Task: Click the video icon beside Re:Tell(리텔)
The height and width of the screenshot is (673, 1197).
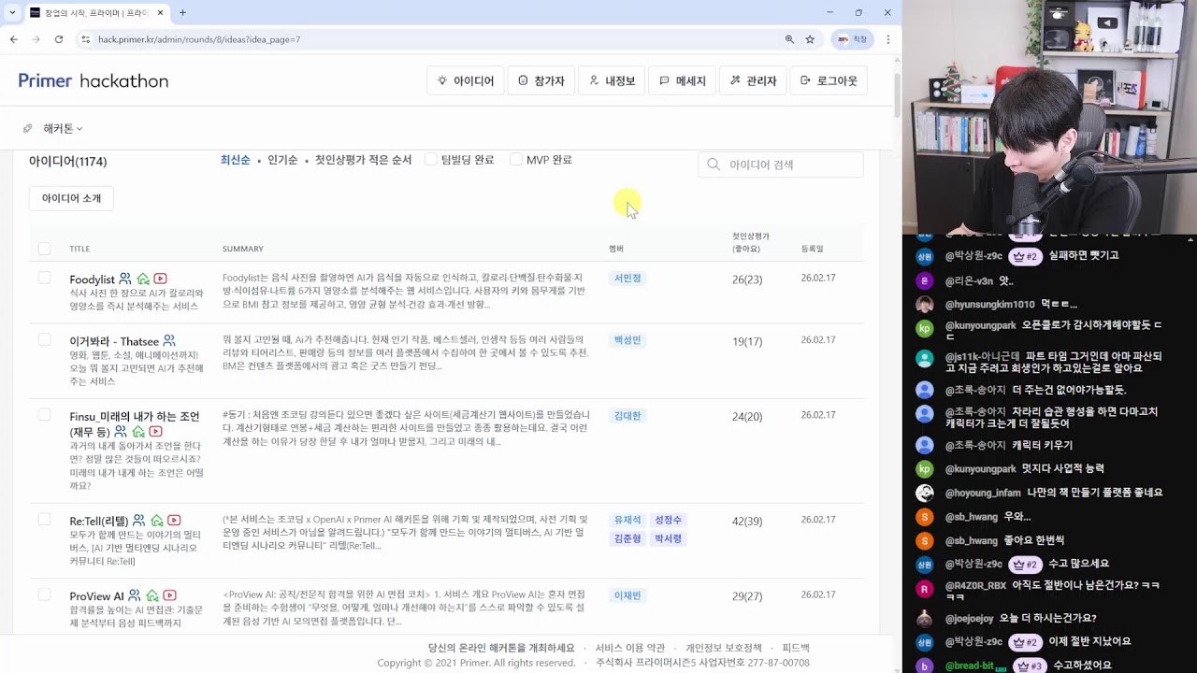Action: pyautogui.click(x=174, y=521)
